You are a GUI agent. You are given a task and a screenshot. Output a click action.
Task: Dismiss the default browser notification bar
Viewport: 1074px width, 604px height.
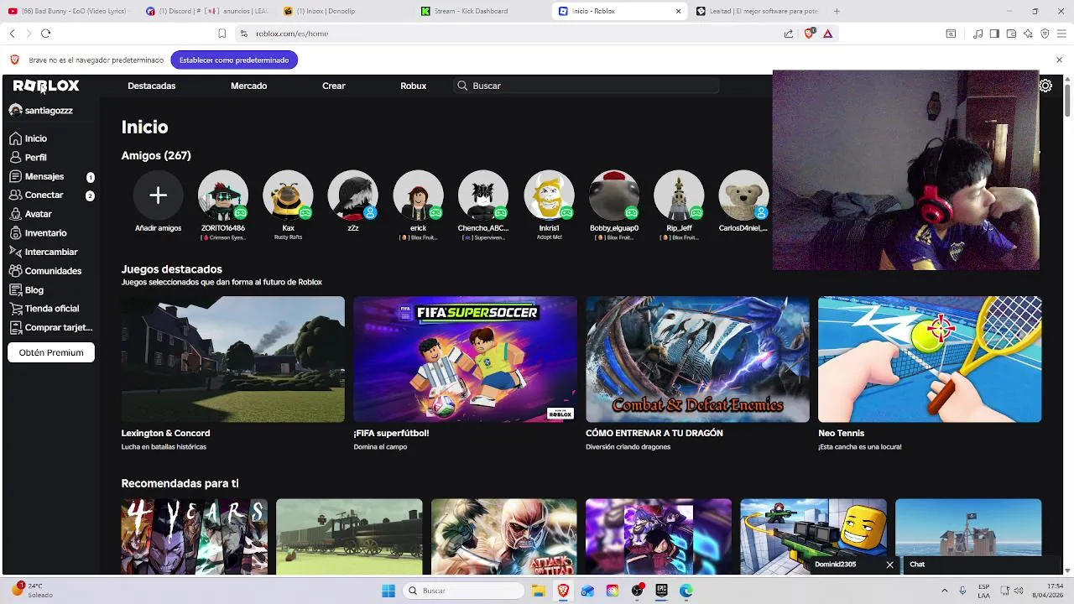pos(1059,60)
